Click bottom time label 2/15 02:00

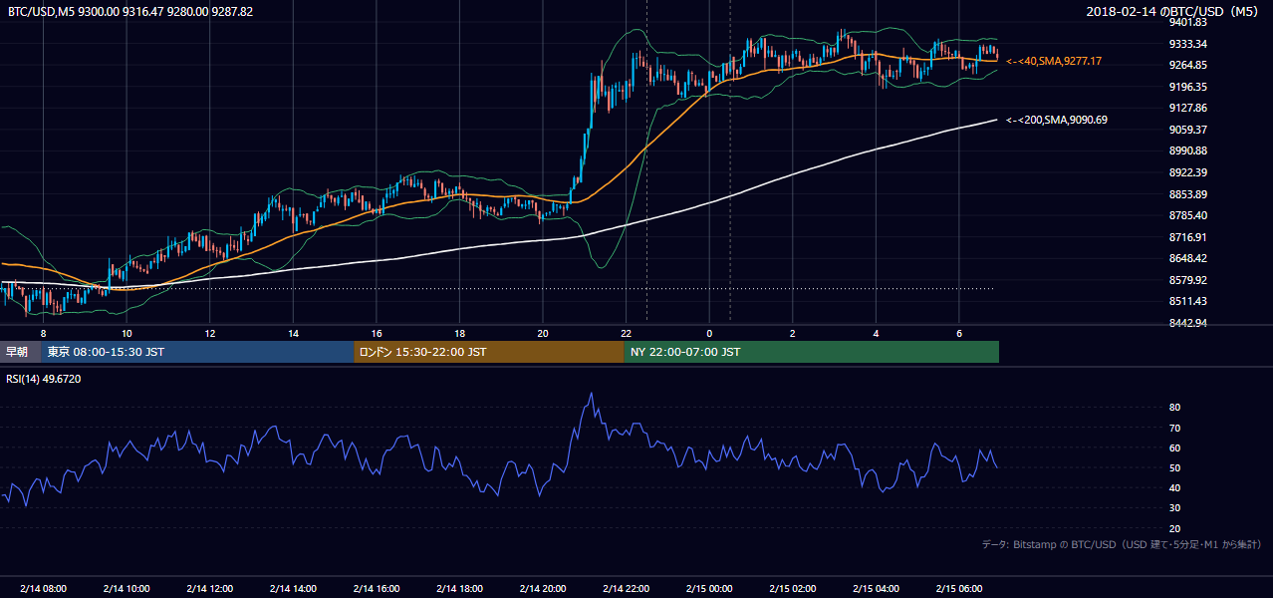point(792,588)
